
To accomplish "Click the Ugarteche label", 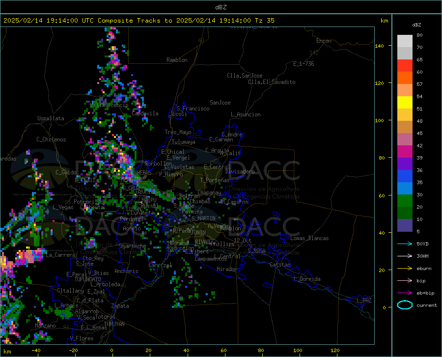I will click(x=133, y=246).
